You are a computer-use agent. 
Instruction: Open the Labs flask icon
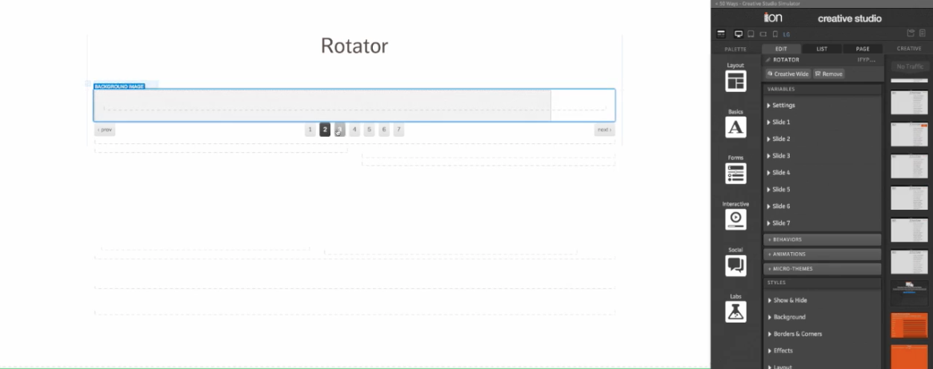coord(735,311)
